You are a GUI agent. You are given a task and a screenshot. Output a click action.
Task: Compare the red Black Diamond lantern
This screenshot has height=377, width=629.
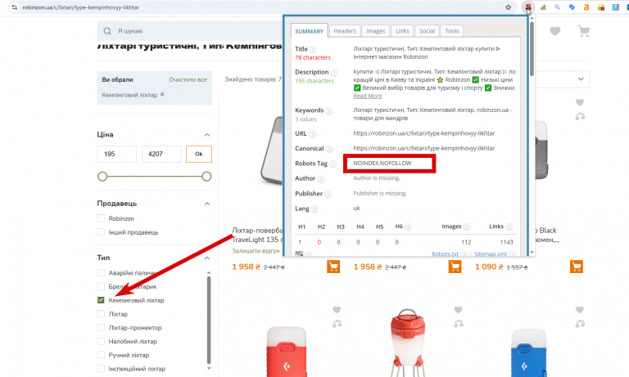tap(337, 324)
